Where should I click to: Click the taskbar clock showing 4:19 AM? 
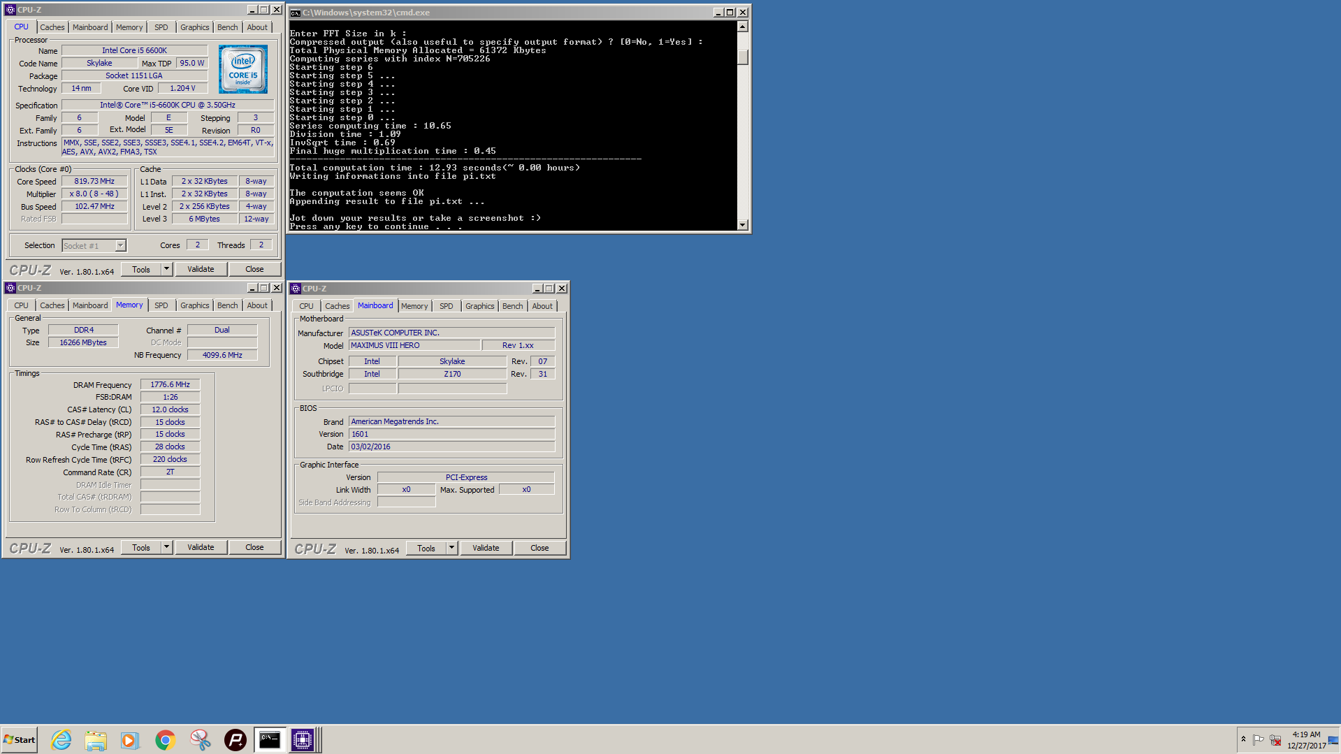[x=1306, y=734]
